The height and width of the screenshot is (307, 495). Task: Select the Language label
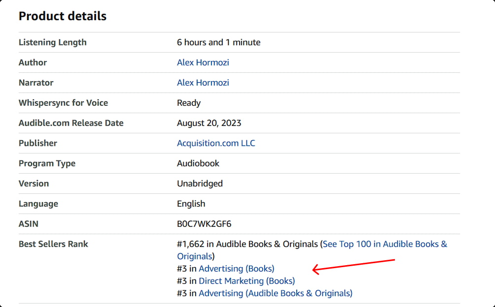38,204
